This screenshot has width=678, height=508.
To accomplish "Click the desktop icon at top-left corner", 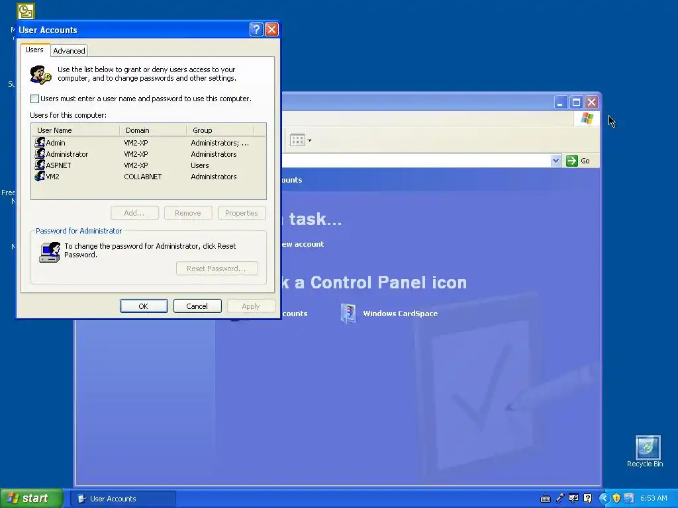I will coord(26,11).
